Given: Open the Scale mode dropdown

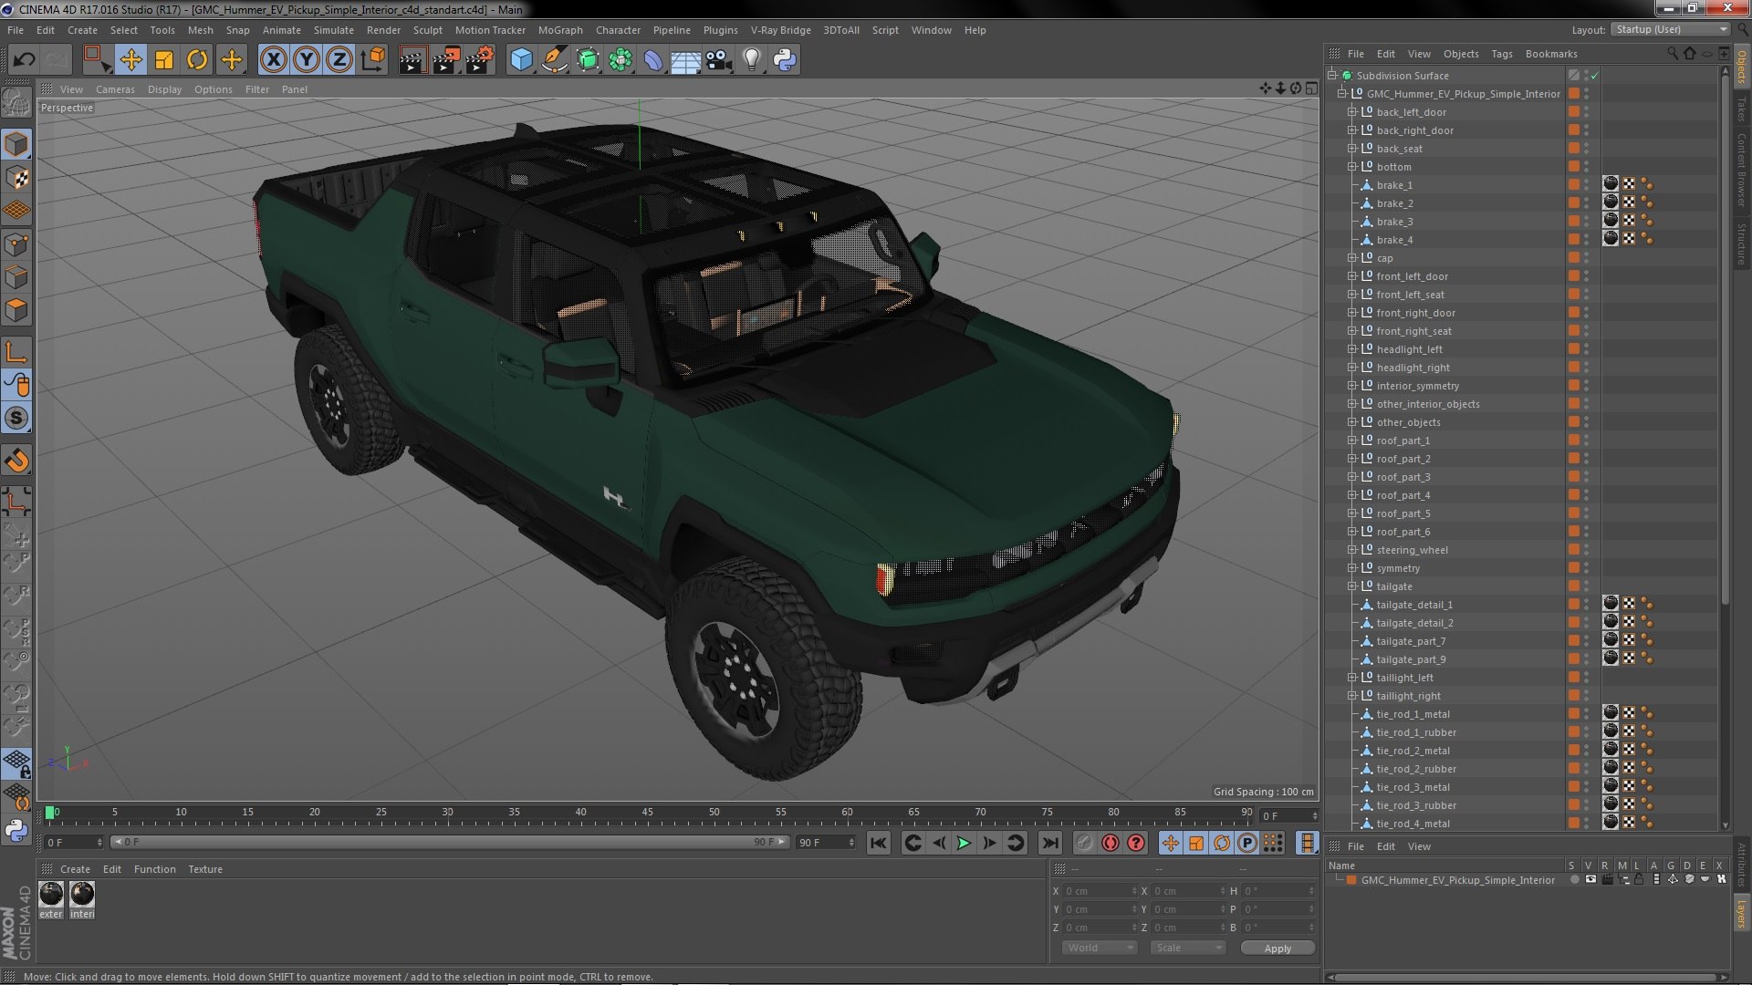Looking at the screenshot, I should 1187,948.
